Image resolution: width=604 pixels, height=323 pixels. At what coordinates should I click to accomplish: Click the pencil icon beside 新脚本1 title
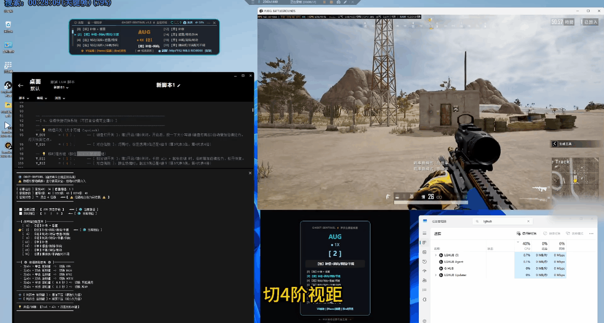(x=179, y=85)
